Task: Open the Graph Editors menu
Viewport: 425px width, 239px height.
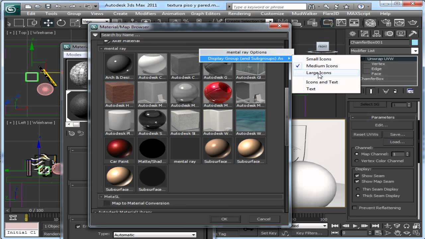Action: click(206, 14)
